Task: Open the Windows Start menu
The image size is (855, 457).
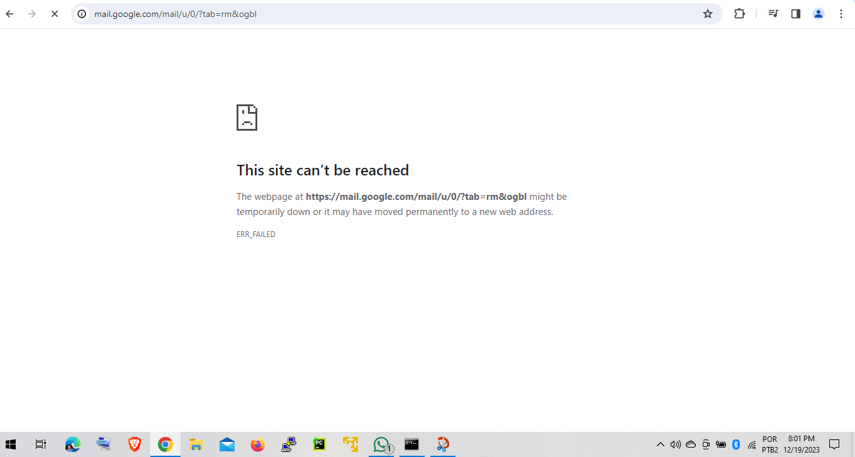Action: 11,444
